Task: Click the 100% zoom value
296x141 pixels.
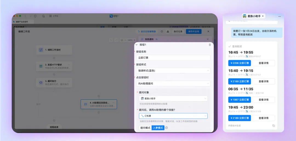Action: [130, 40]
